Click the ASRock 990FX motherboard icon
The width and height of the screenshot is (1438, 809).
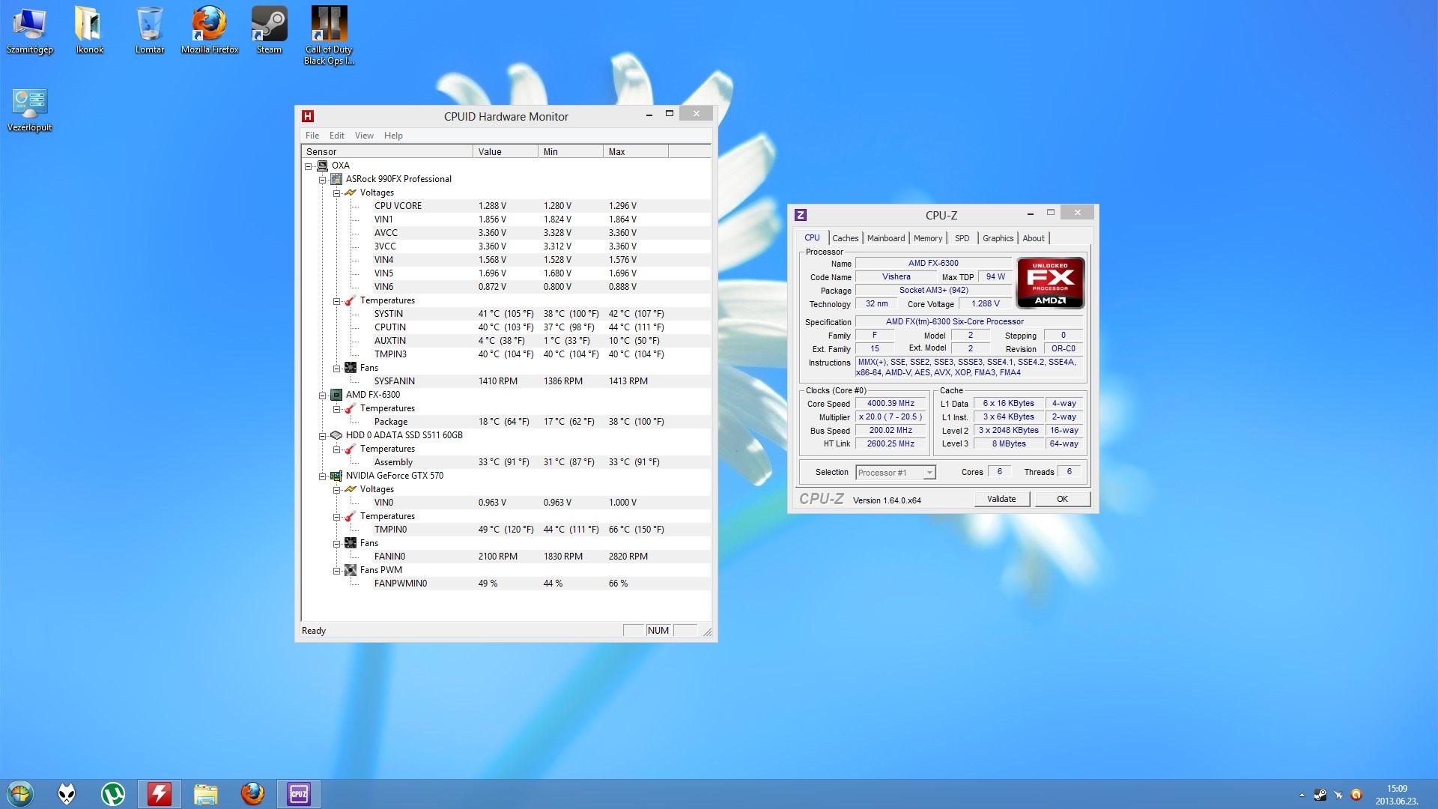pos(336,179)
